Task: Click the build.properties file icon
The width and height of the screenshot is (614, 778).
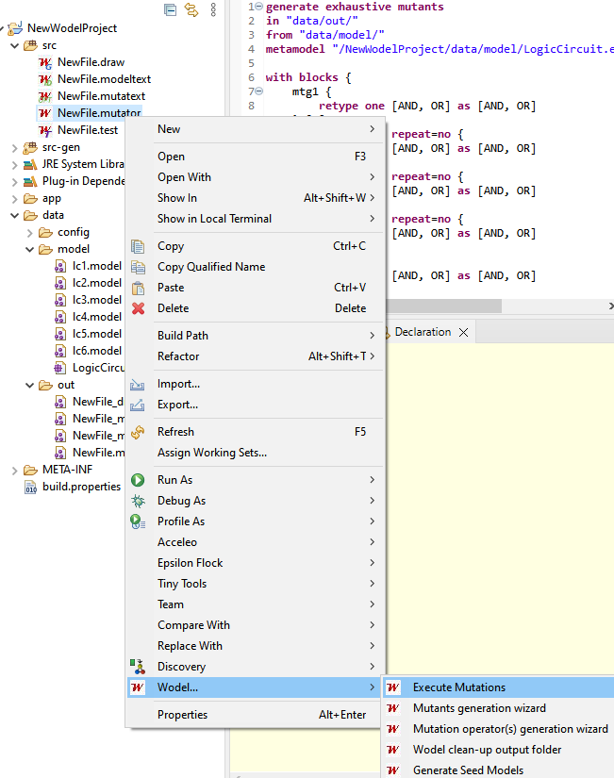Action: coord(30,488)
